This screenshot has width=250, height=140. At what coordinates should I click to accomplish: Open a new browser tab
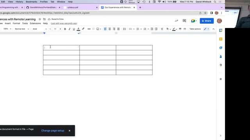coord(140,7)
